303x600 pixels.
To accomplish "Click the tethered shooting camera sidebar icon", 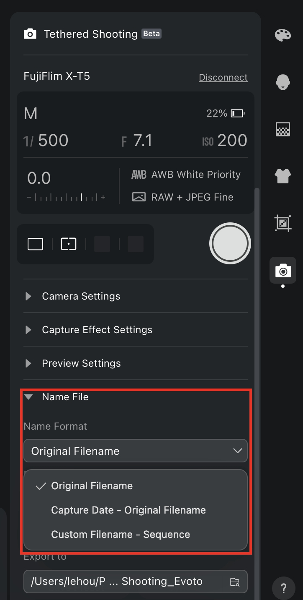I will click(x=283, y=271).
